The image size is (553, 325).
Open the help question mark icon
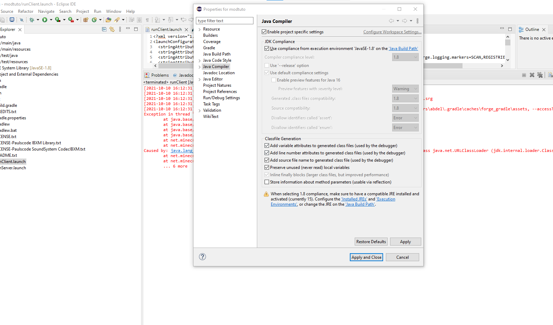(x=202, y=257)
